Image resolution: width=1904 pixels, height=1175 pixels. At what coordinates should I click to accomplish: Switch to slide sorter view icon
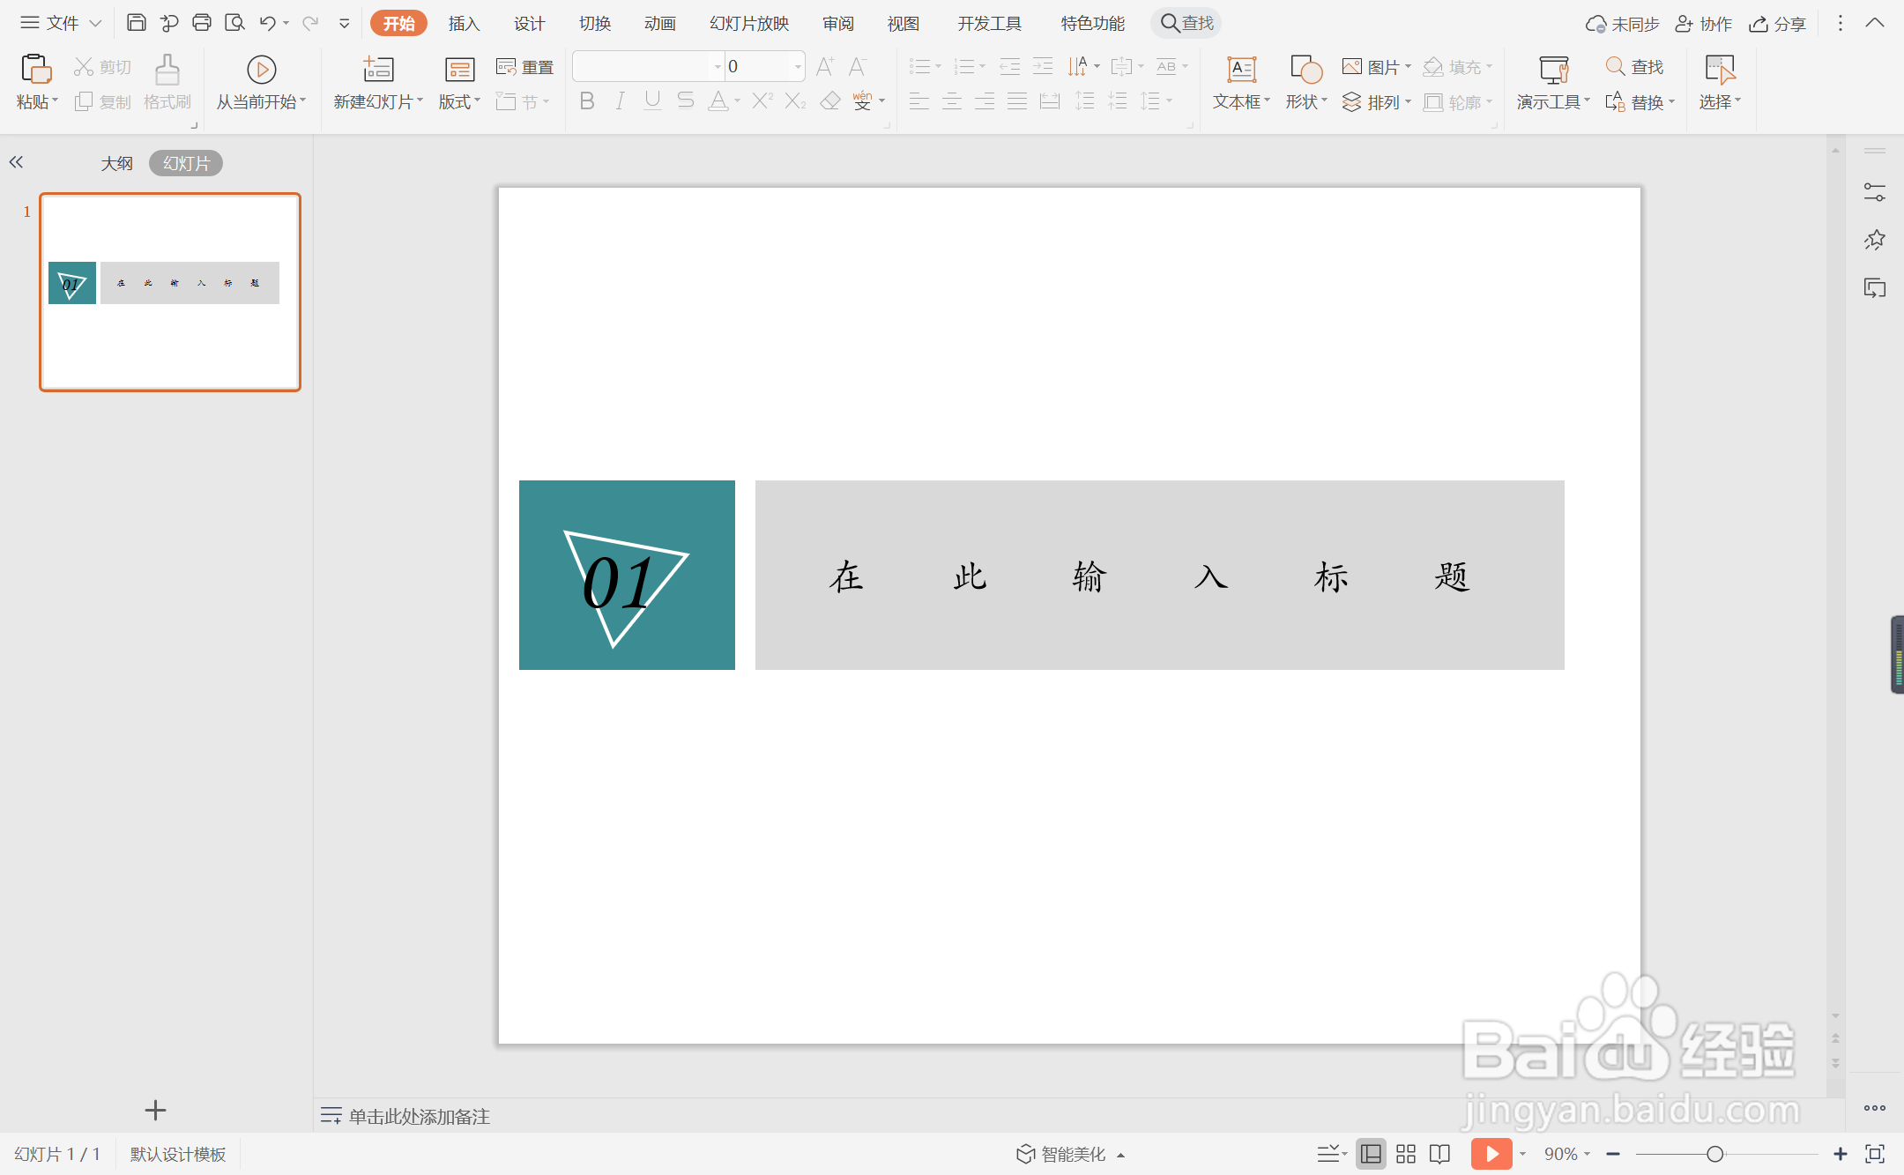point(1406,1154)
